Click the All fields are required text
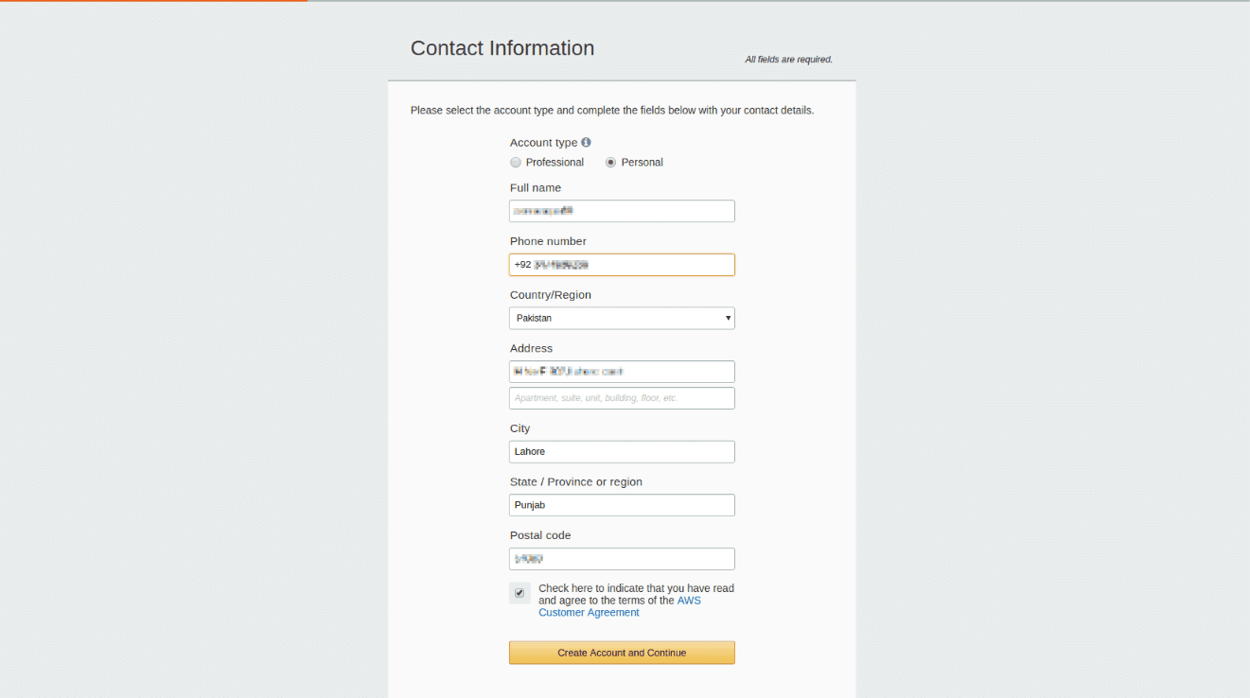Screen dimensions: 1250x698 point(788,59)
